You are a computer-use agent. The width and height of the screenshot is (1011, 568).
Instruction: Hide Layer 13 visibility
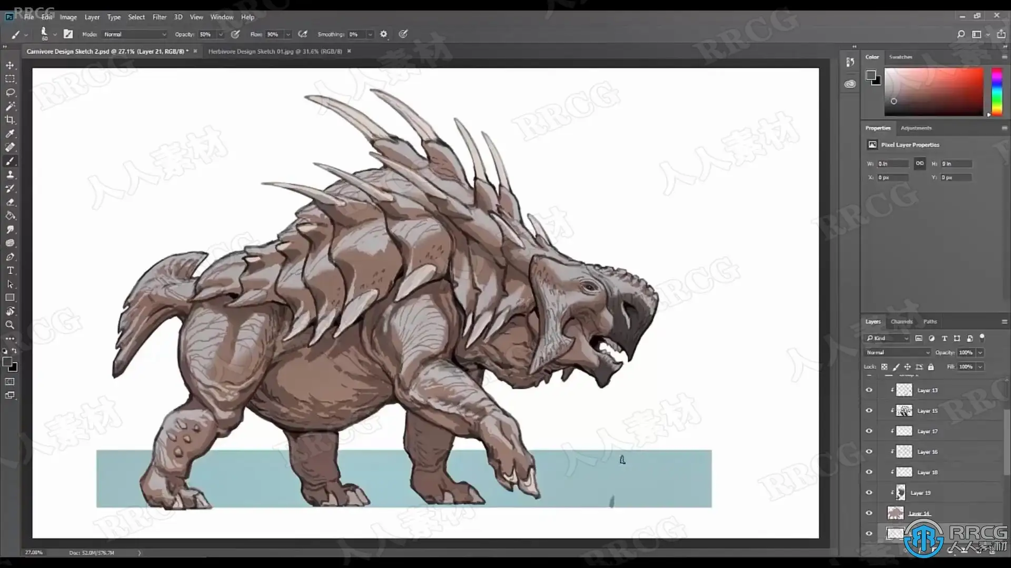coord(869,390)
